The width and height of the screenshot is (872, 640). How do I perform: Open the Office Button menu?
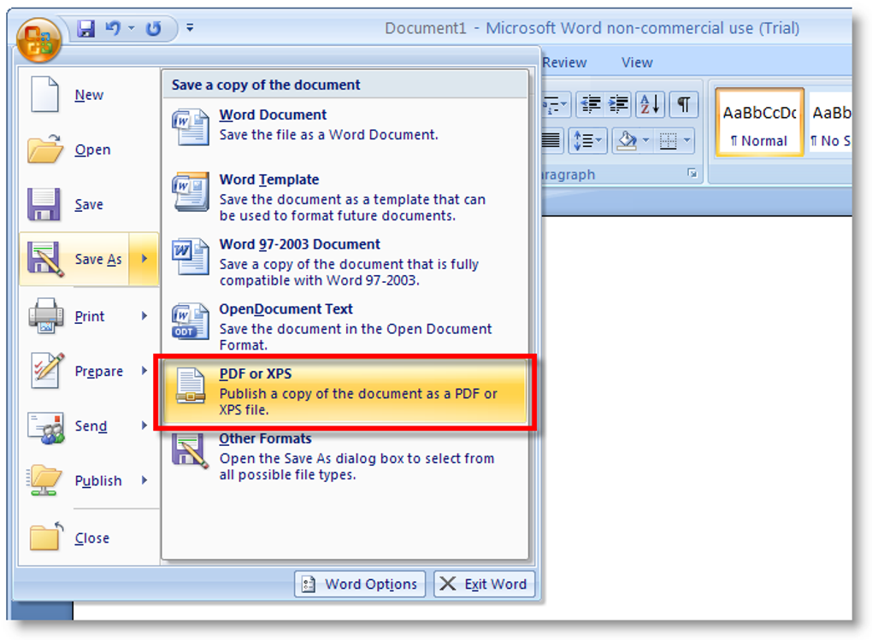click(38, 40)
